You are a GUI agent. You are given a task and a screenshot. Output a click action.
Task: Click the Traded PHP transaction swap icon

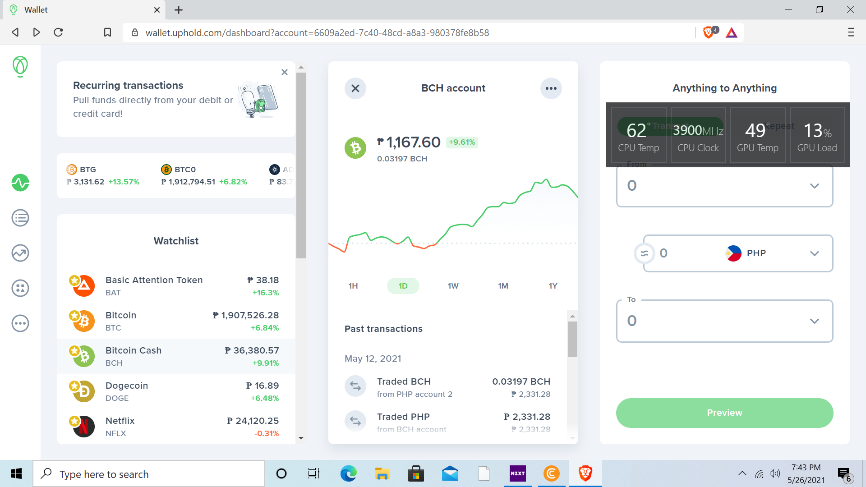coord(355,422)
